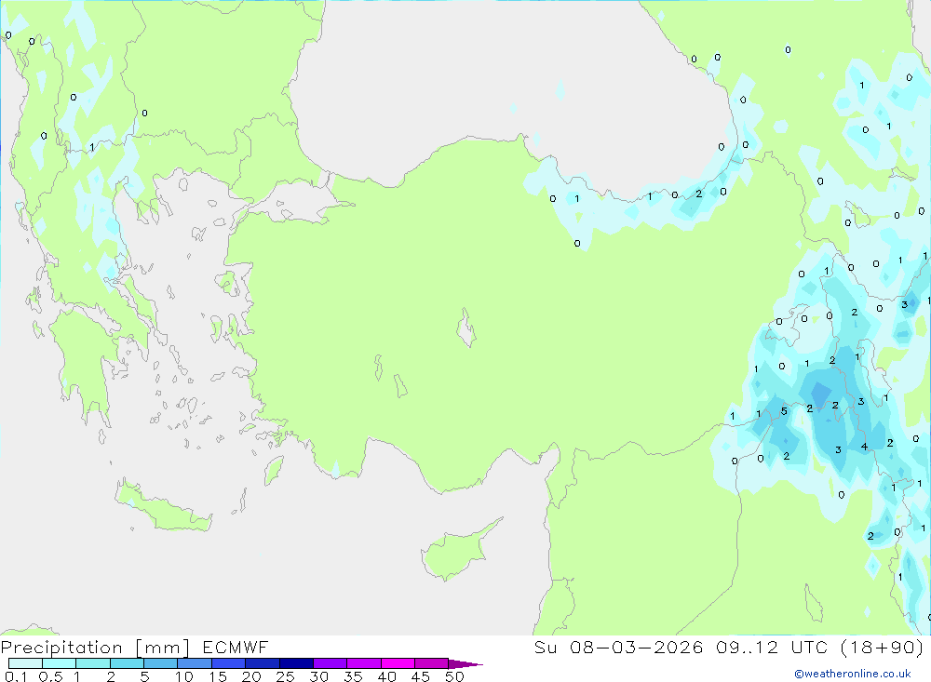The width and height of the screenshot is (931, 682).
Task: Pick the 10–15 mm legend color swatch
Action: point(195,663)
